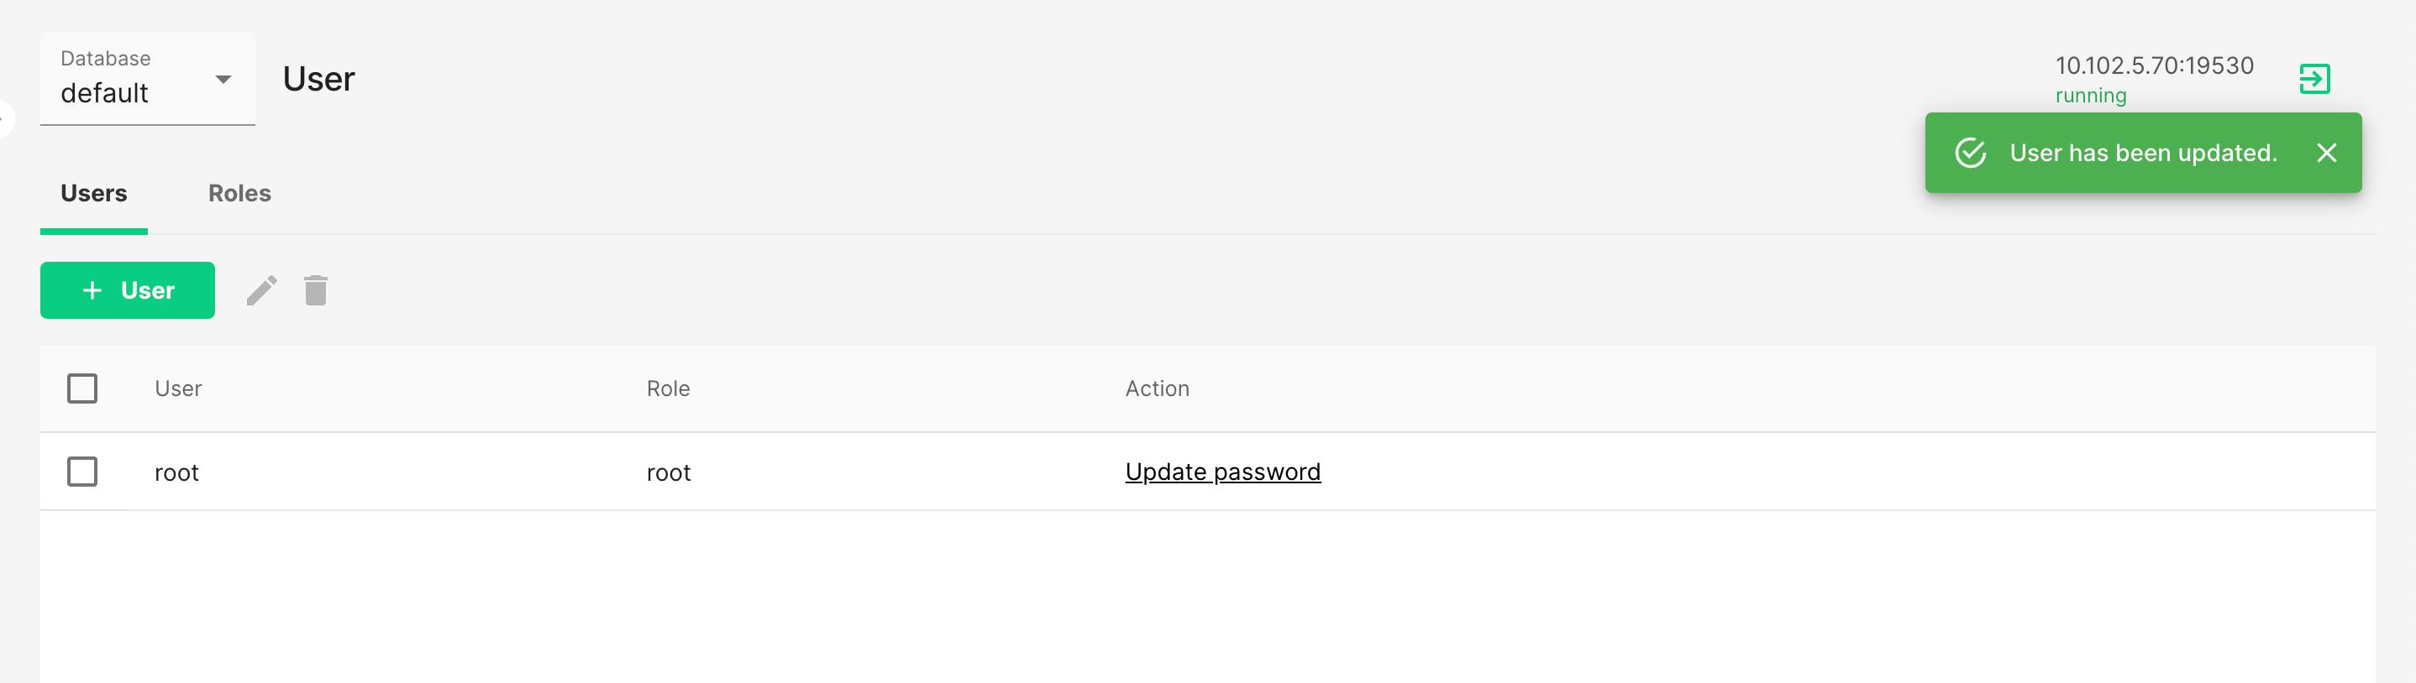
Task: Switch to the Users tab
Action: pos(94,193)
